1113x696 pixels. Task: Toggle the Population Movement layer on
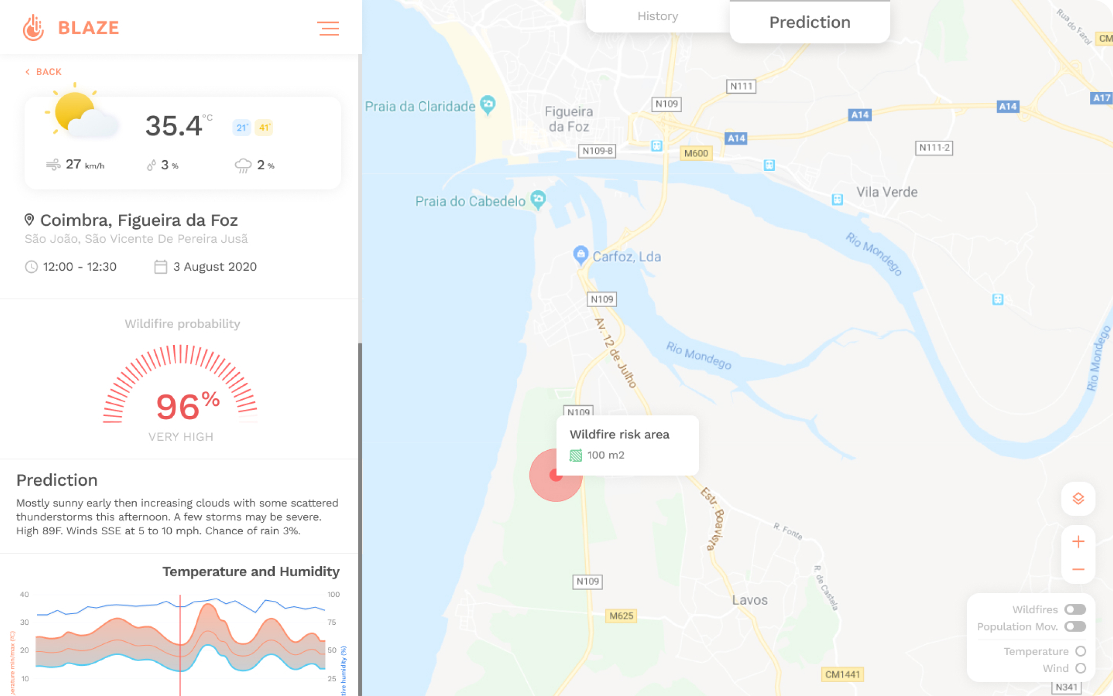pyautogui.click(x=1075, y=626)
